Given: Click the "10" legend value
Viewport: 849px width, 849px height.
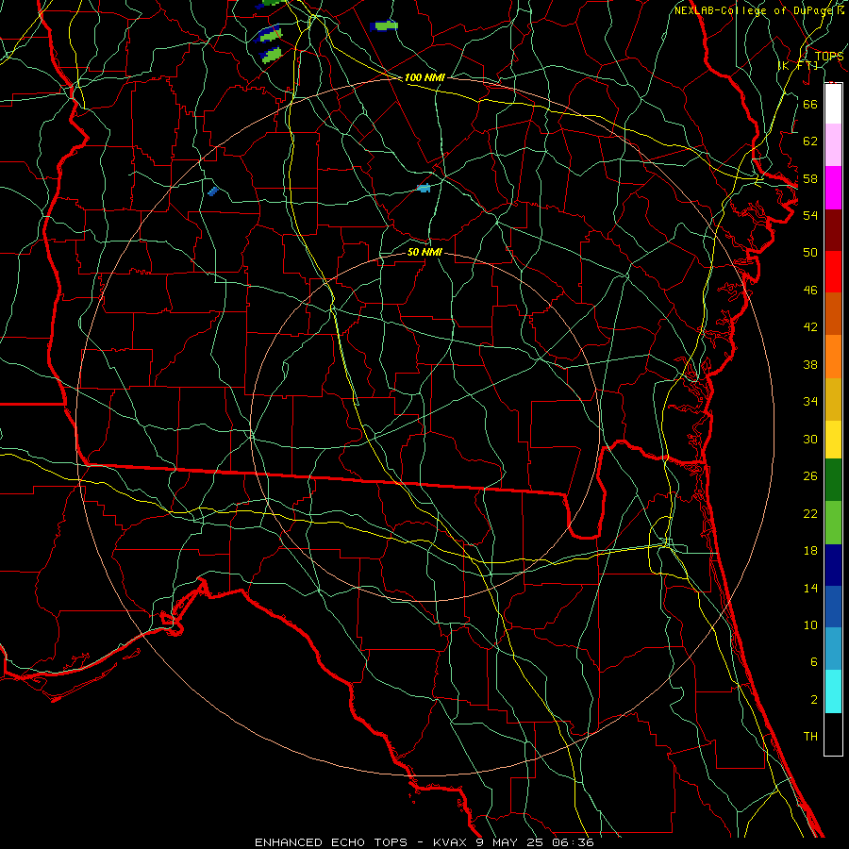Looking at the screenshot, I should 810,625.
